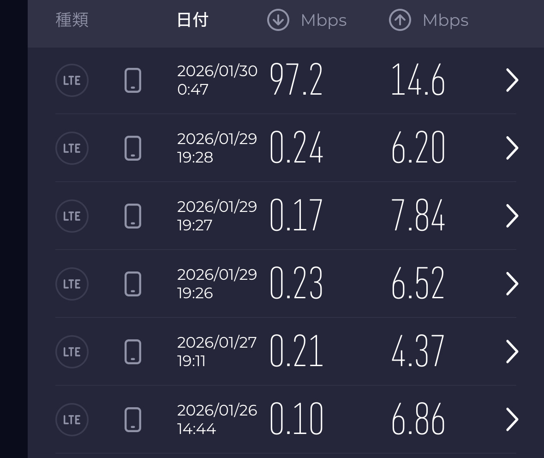Sort results by 日付 column
The height and width of the screenshot is (458, 544).
pyautogui.click(x=192, y=20)
